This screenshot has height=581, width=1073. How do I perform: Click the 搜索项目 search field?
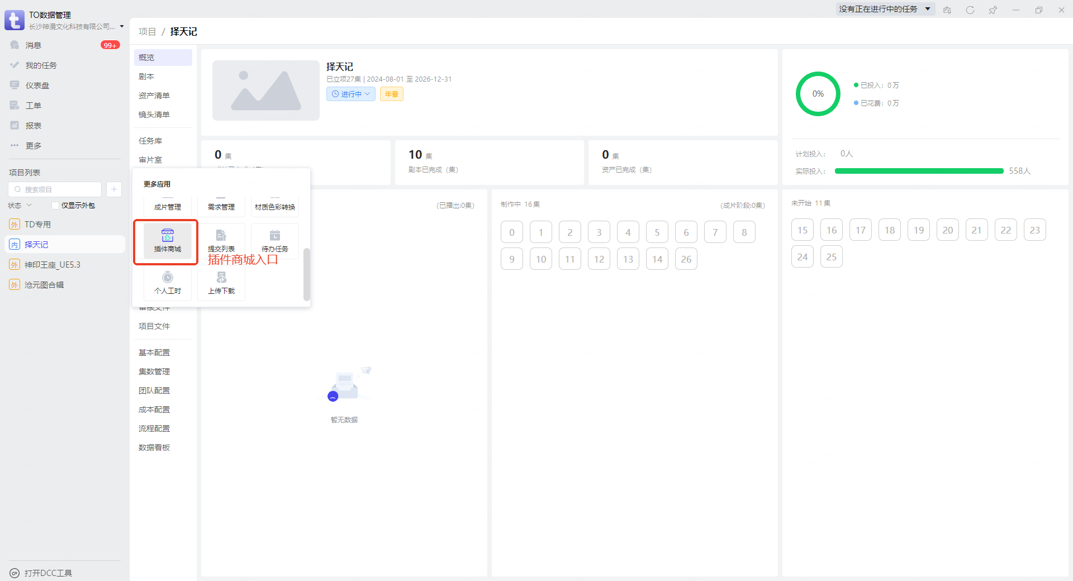59,189
